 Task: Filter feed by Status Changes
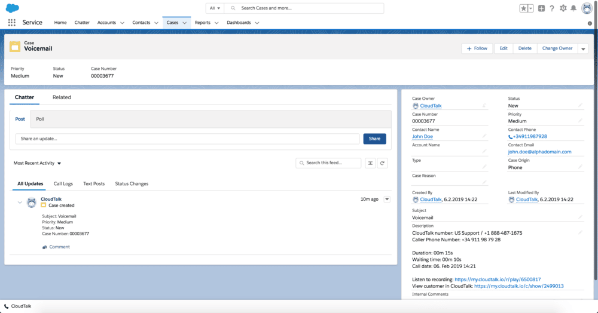(x=132, y=184)
